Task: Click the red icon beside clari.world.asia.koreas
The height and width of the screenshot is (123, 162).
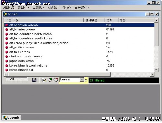Action: pos(7,56)
